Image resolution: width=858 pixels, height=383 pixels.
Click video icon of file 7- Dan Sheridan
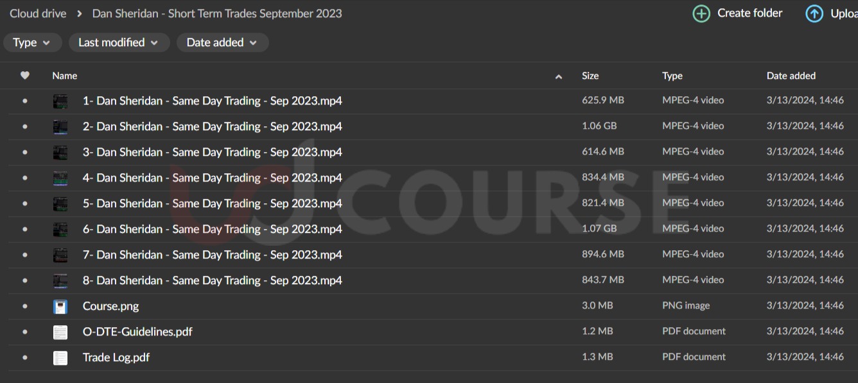coord(60,255)
